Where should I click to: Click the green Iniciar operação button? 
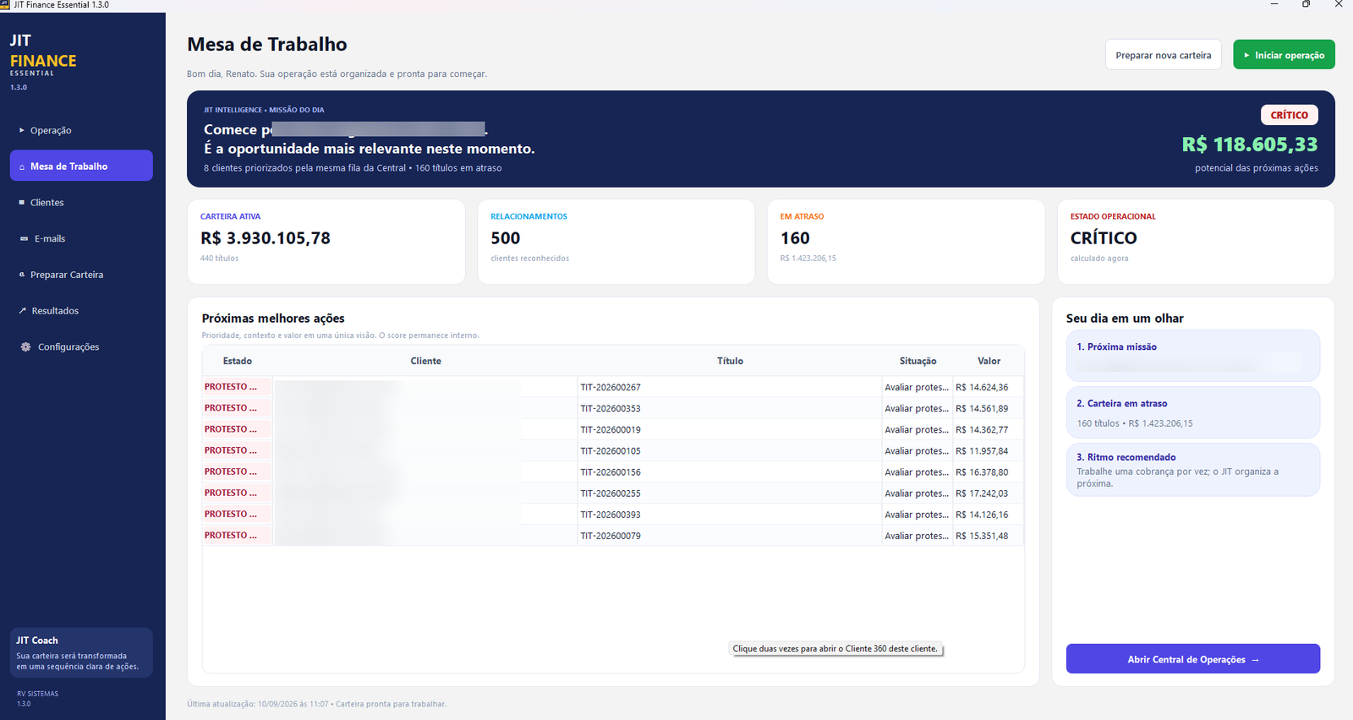coord(1284,55)
